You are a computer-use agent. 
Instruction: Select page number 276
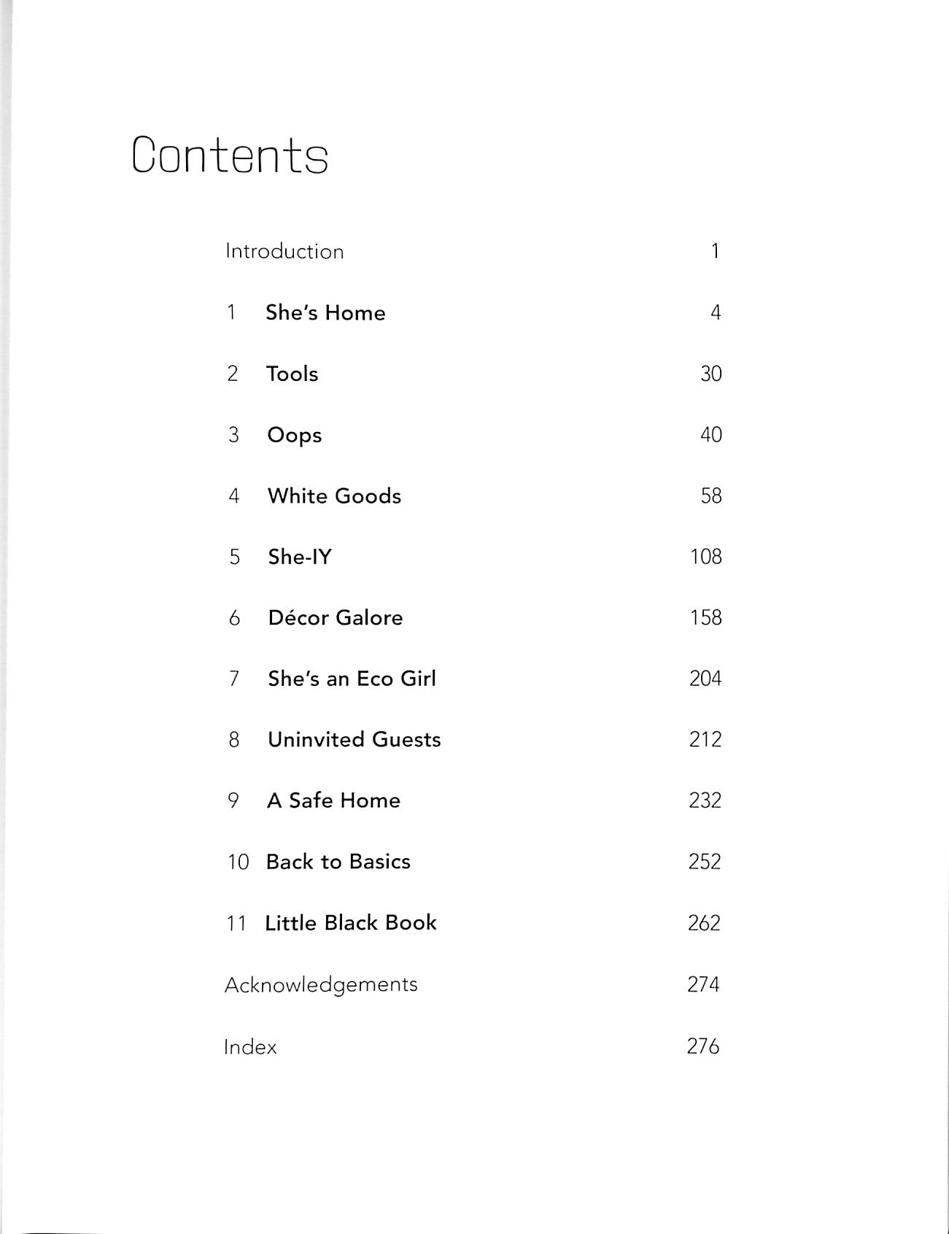[x=703, y=1046]
